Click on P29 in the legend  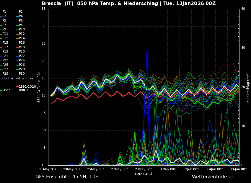click(x=5, y=73)
